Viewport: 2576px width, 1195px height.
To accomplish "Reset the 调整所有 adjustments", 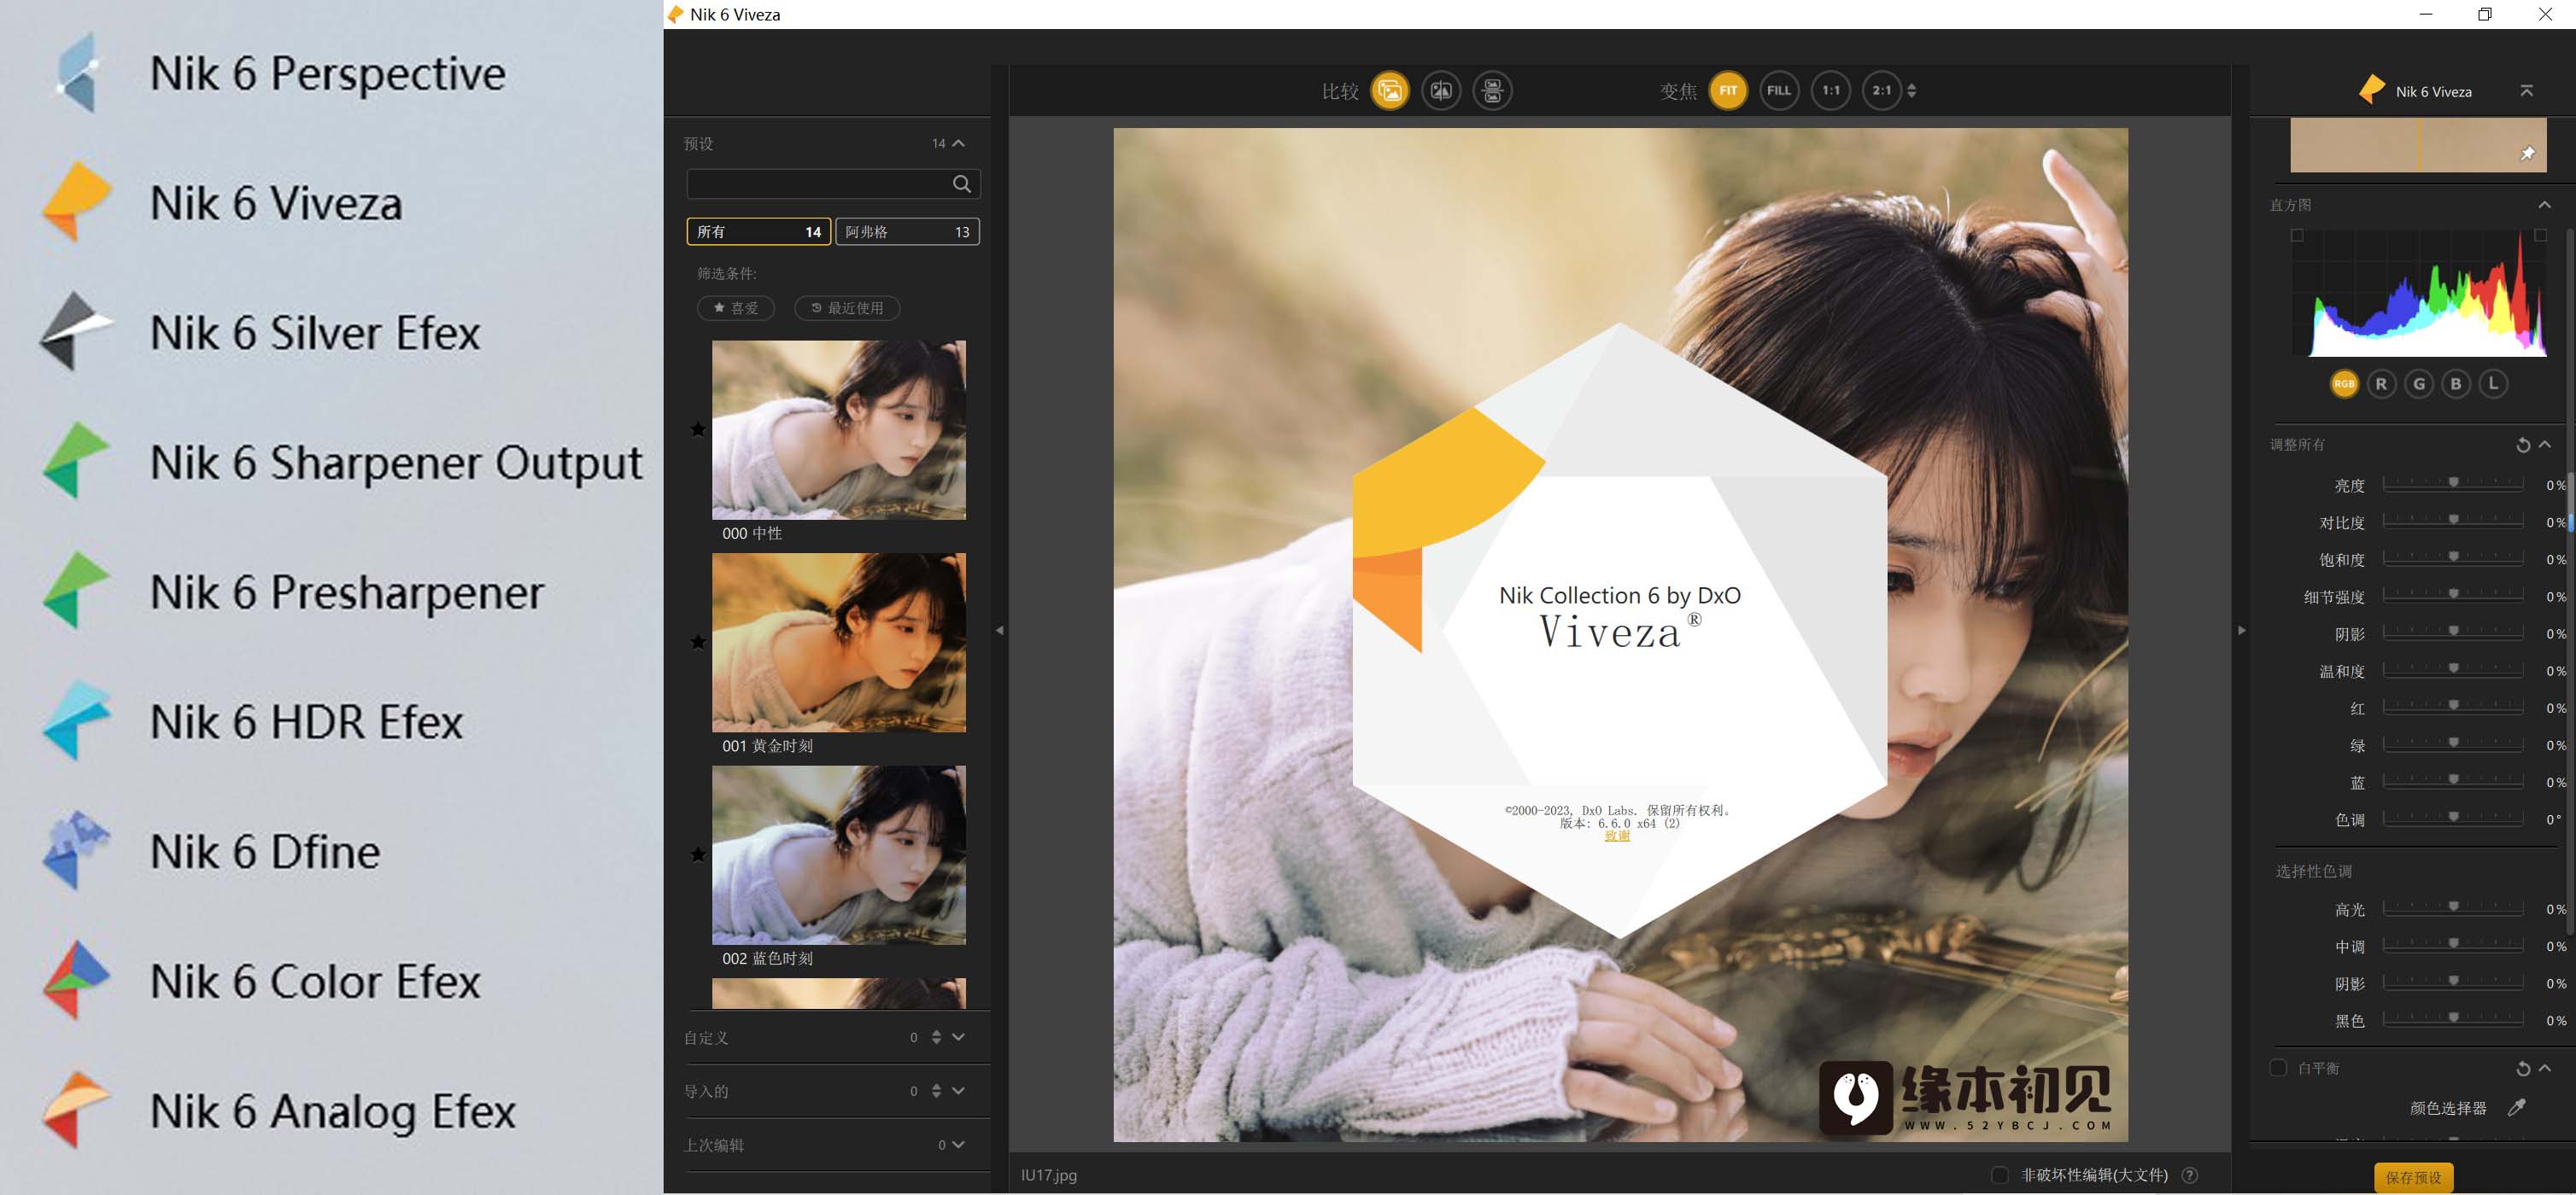I will [2522, 445].
